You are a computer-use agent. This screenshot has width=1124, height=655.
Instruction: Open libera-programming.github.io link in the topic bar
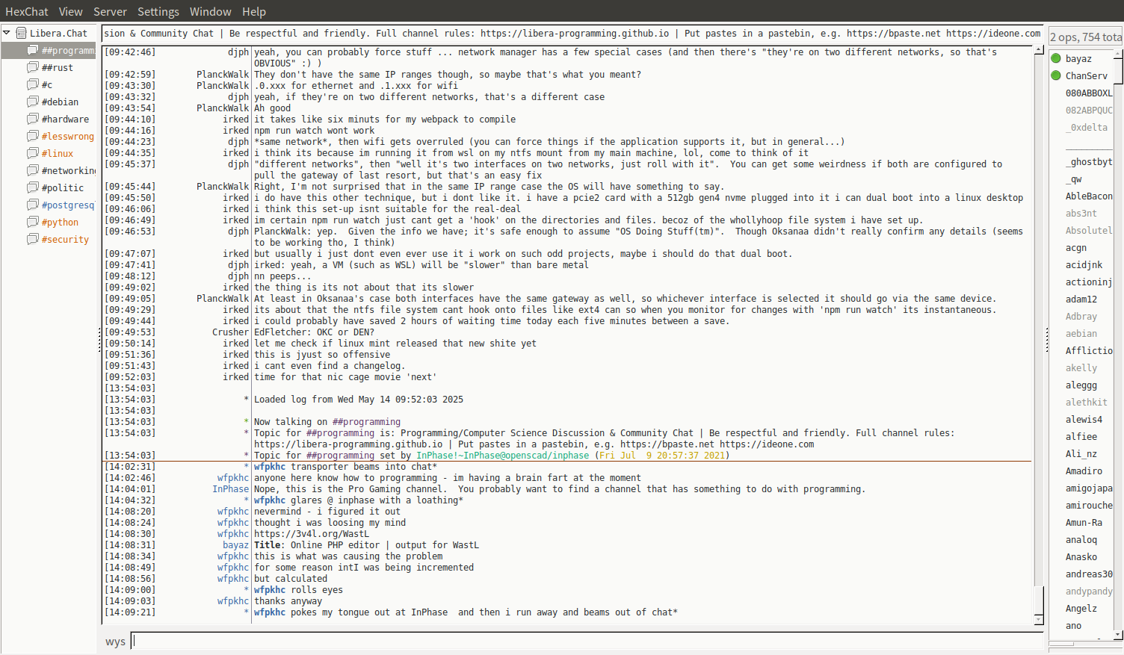pos(575,34)
